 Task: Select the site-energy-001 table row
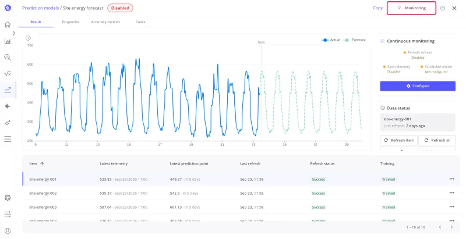pos(241,179)
